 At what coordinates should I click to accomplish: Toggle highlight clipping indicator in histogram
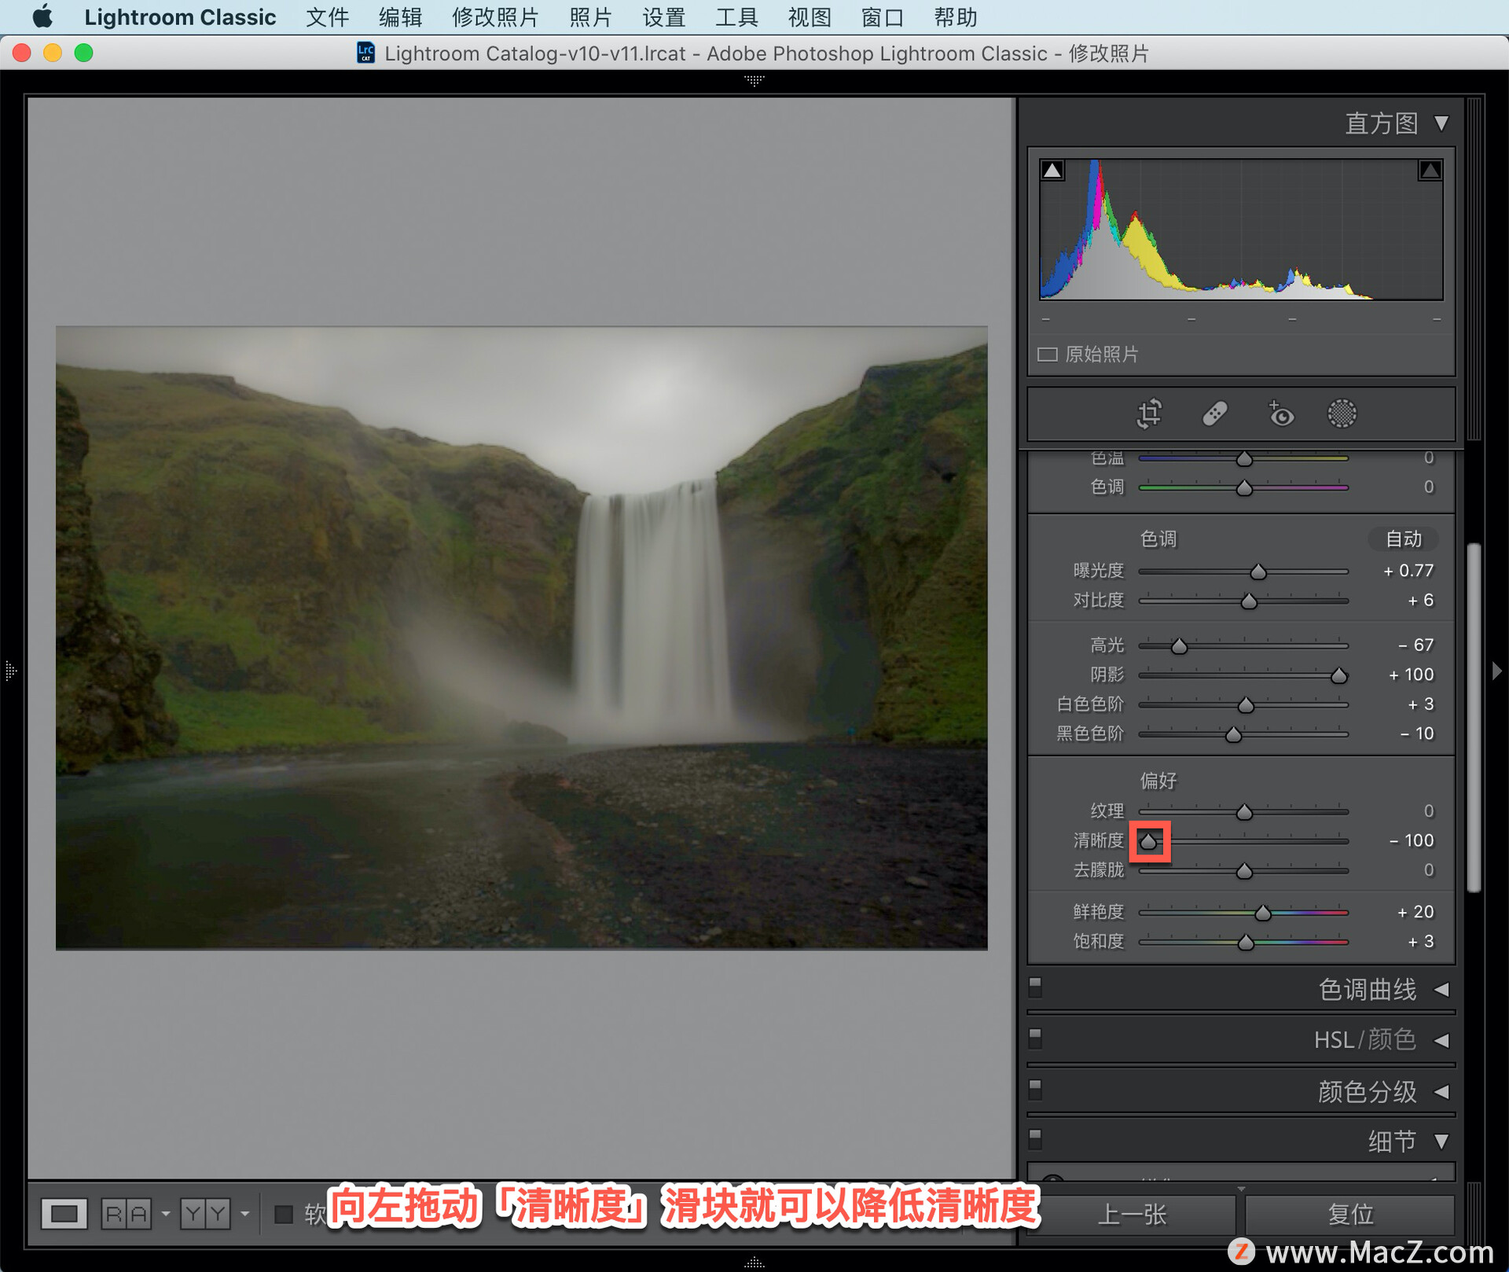(x=1430, y=170)
